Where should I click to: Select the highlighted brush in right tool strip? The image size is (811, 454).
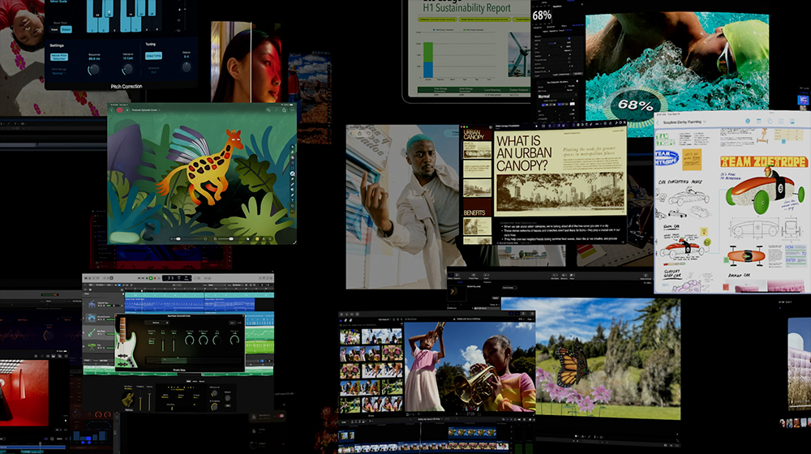tap(292, 172)
